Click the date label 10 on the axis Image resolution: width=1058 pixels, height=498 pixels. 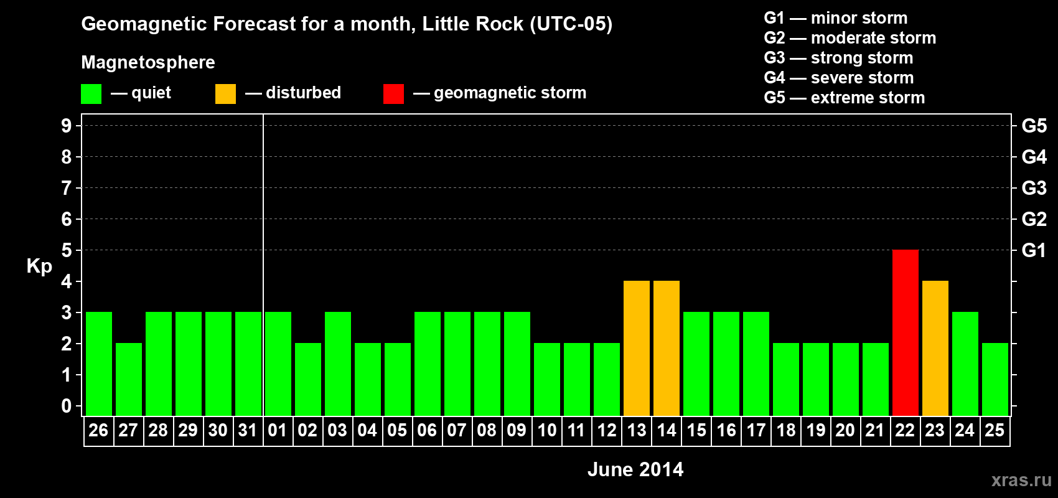tap(546, 430)
